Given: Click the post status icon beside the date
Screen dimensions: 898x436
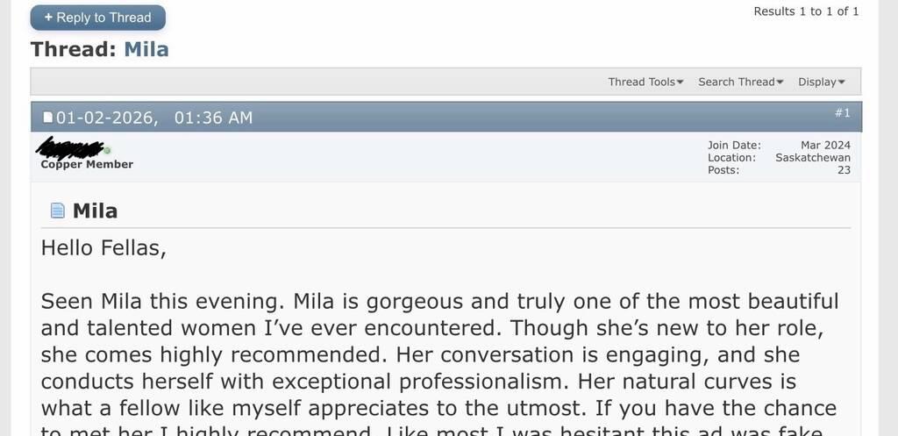Looking at the screenshot, I should pos(48,118).
